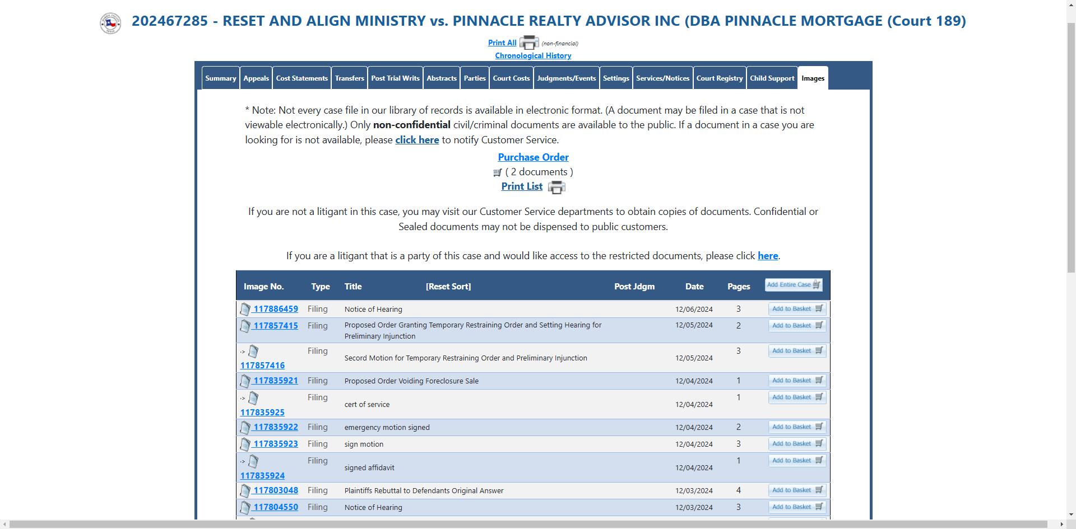Click the printer icon beside Print All
Viewport: 1076px width, 529px height.
529,43
